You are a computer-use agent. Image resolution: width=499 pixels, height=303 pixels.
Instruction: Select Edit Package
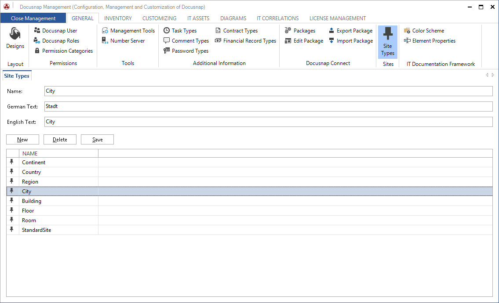[304, 41]
